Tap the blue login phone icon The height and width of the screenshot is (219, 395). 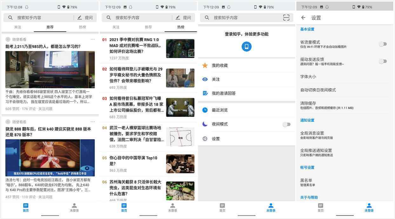(246, 46)
